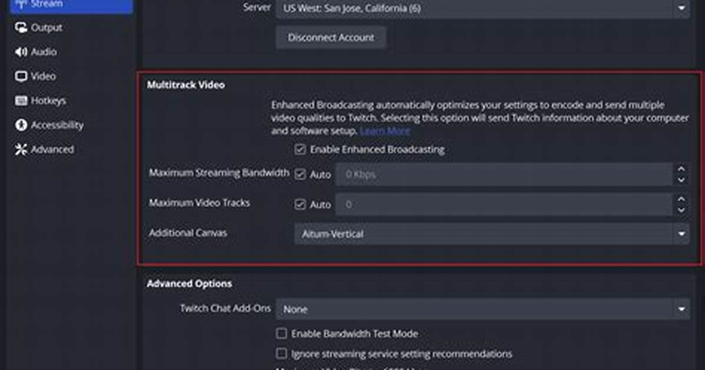The image size is (705, 370).
Task: Click the Disconnect Account button
Action: pyautogui.click(x=331, y=37)
